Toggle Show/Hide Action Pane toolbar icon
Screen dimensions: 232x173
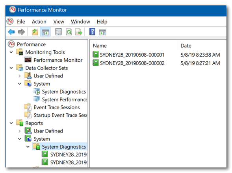tap(102, 32)
